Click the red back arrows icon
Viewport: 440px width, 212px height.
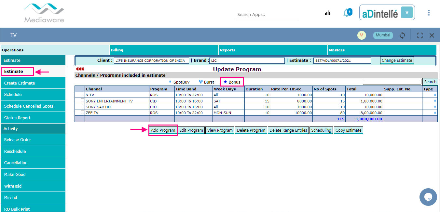click(80, 69)
